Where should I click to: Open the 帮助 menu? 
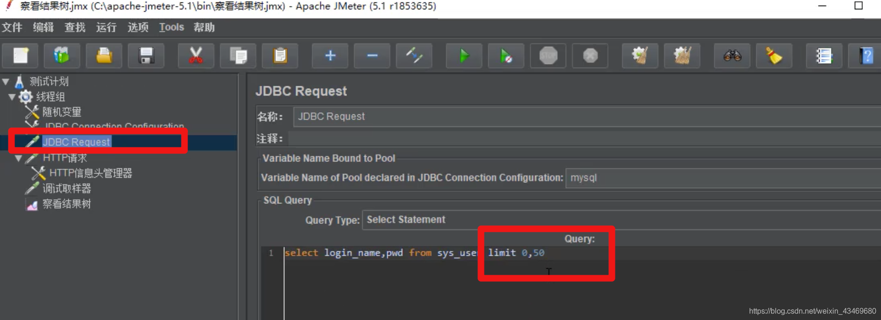pos(204,28)
